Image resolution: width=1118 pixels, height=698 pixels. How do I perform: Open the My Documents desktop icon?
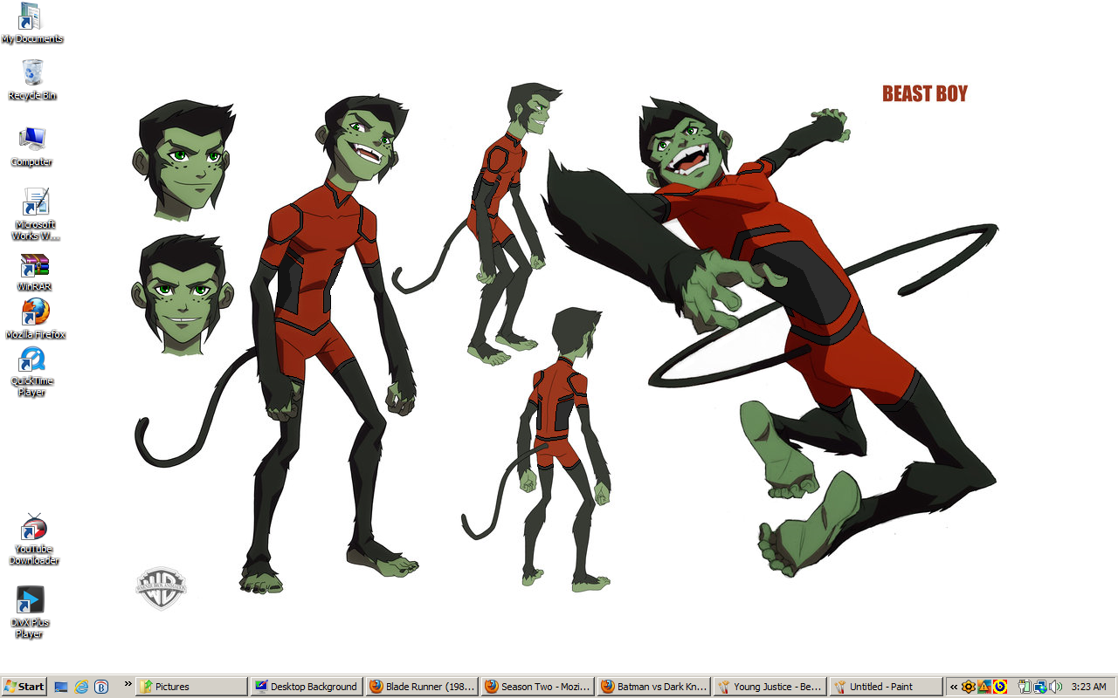coord(31,23)
